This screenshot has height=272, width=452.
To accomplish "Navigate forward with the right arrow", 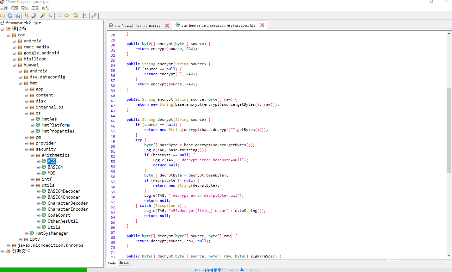I will [x=66, y=15].
